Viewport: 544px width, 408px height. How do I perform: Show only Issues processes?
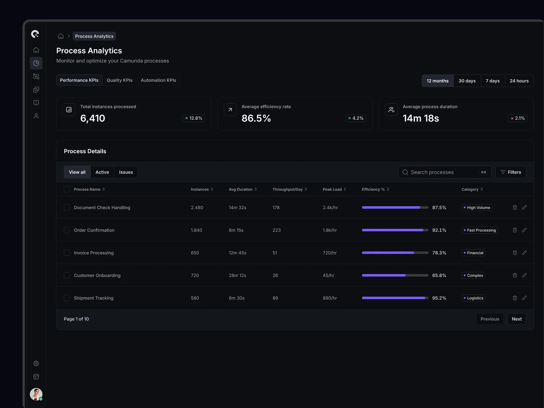click(126, 172)
